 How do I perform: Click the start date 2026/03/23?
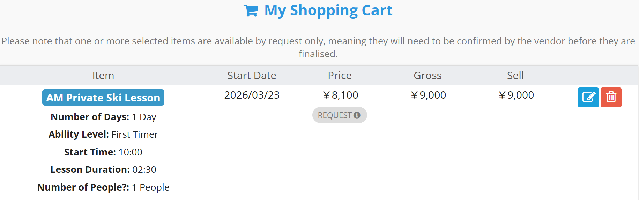click(252, 95)
